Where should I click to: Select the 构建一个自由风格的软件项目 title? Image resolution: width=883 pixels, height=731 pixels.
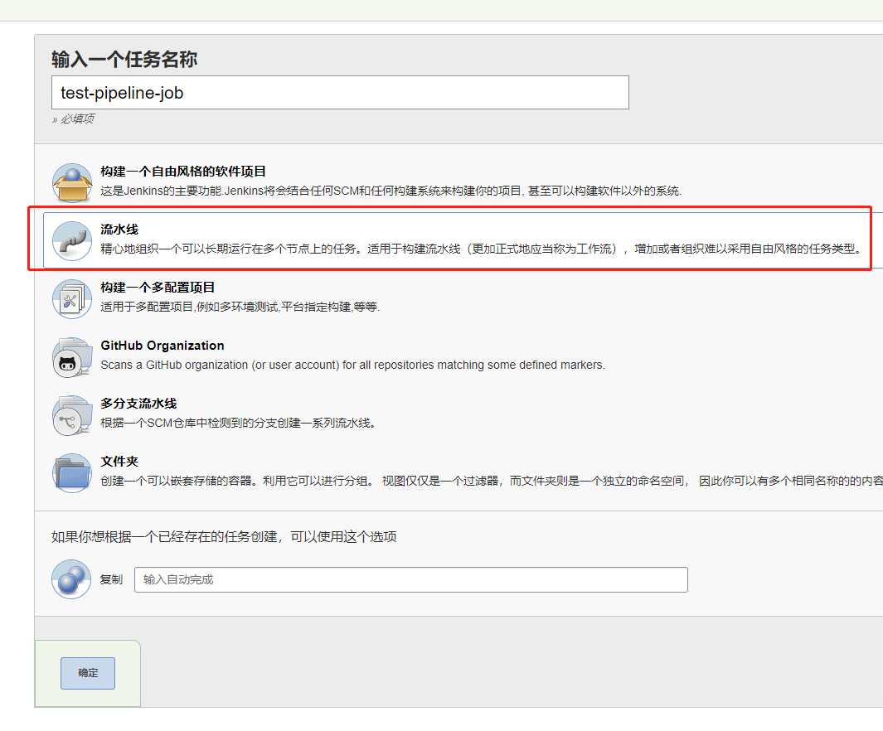(x=183, y=172)
